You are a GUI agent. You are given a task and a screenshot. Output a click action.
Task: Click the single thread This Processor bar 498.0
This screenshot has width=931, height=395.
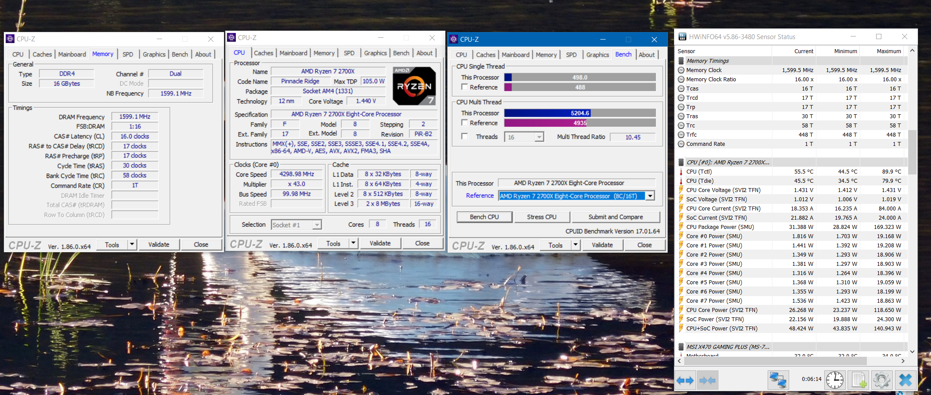(580, 77)
